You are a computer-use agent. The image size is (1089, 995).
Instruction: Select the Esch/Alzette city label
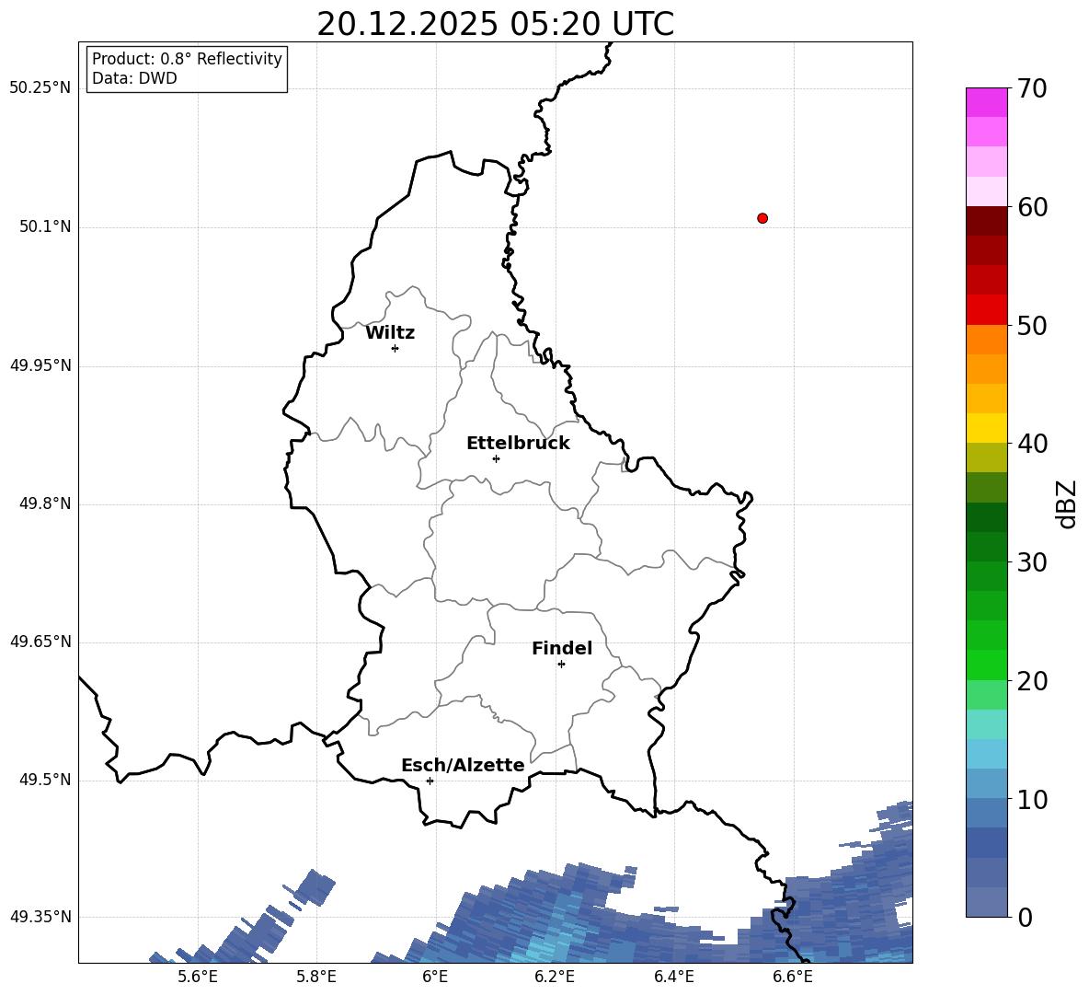click(463, 765)
